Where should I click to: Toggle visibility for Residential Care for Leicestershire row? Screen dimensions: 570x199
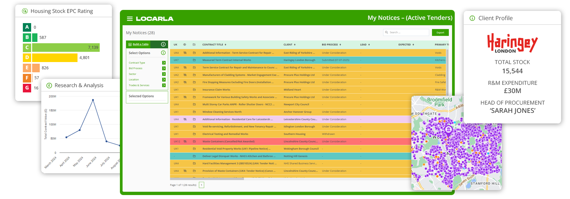tap(185, 119)
